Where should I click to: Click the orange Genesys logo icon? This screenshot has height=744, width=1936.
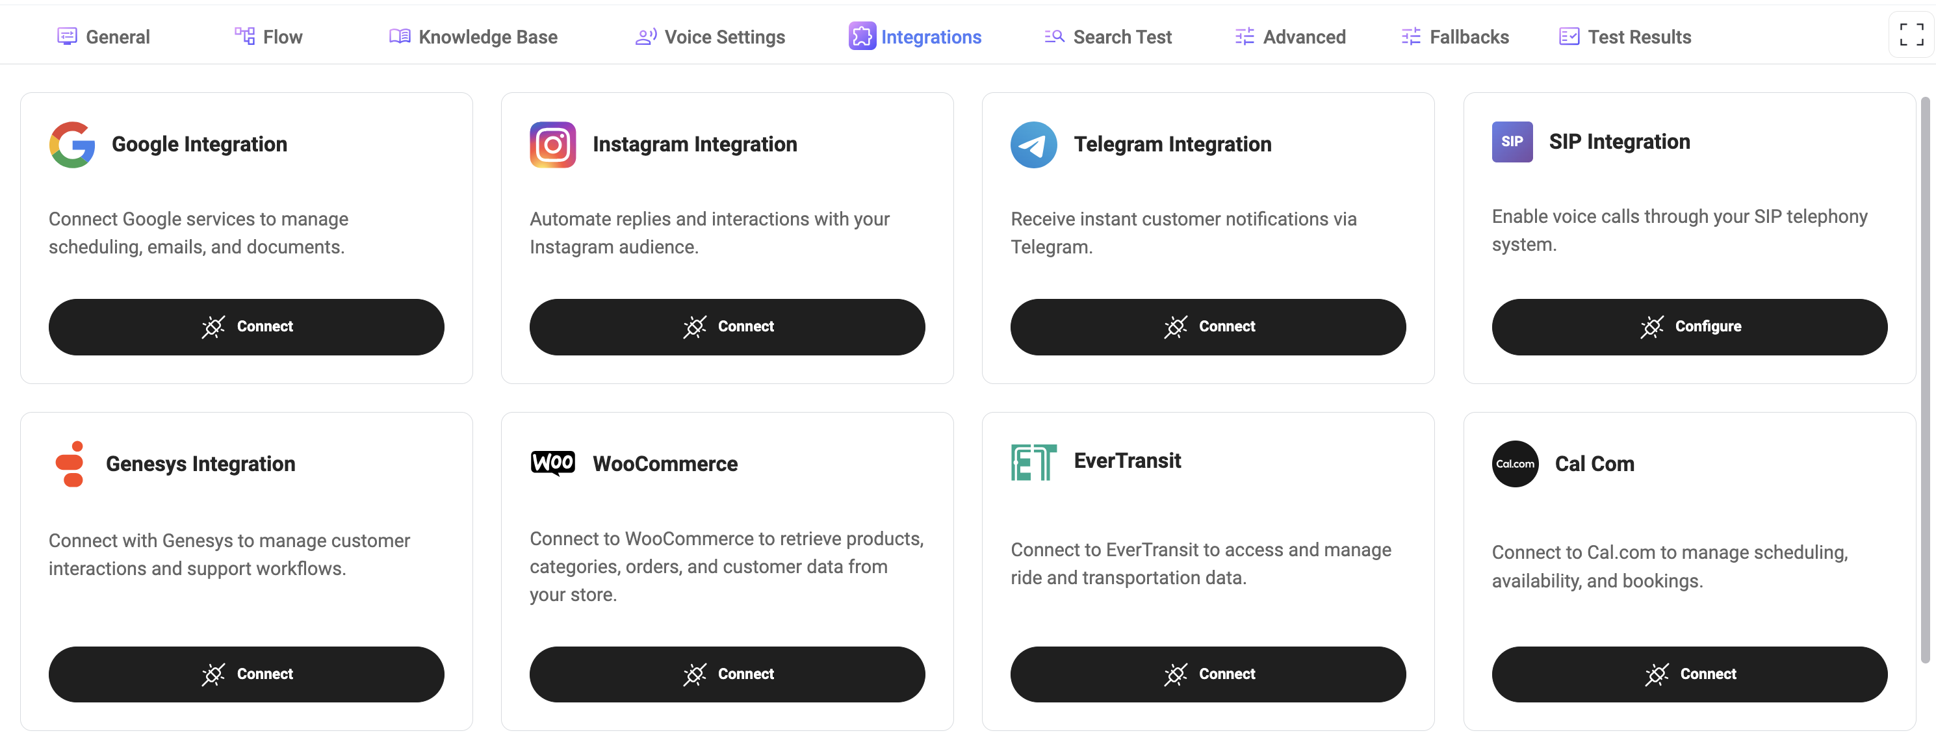click(x=71, y=464)
